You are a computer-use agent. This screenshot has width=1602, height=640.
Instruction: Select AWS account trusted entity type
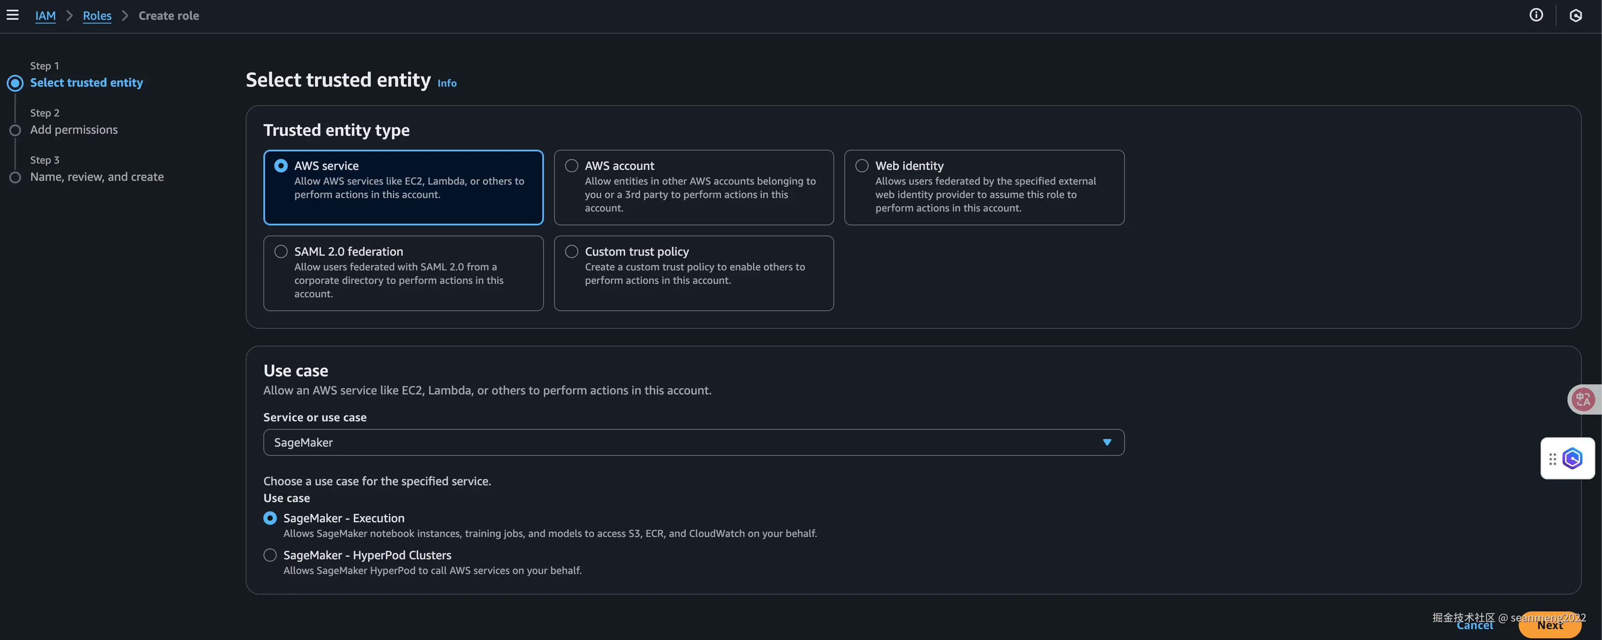pyautogui.click(x=571, y=166)
